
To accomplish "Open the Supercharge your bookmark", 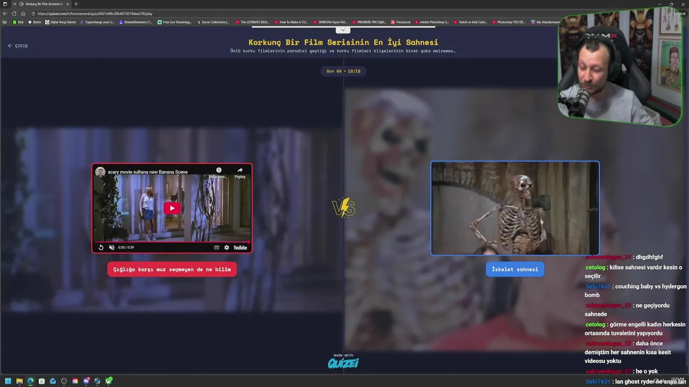I will tap(97, 22).
